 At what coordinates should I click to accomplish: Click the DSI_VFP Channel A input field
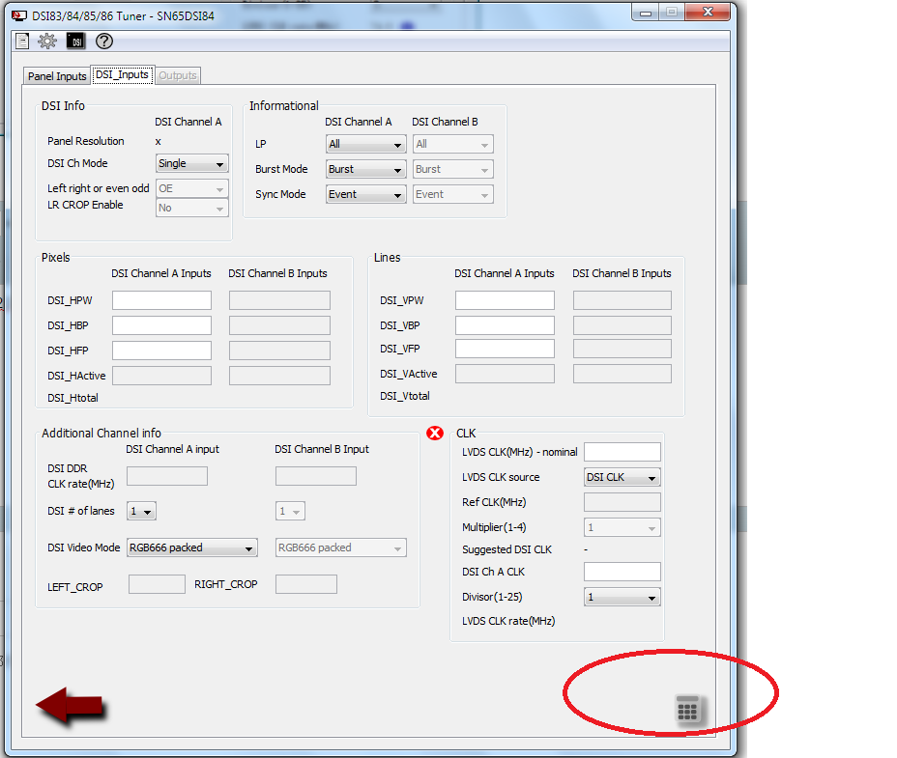(506, 349)
